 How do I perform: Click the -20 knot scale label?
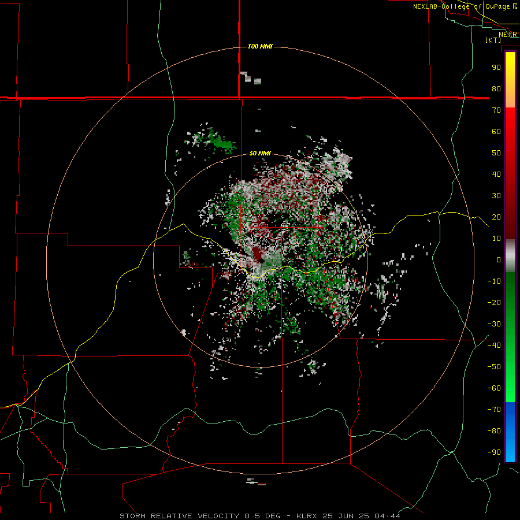[x=494, y=302]
